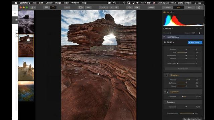
Task: Collapse the FILTERS section
Action: pos(169,42)
